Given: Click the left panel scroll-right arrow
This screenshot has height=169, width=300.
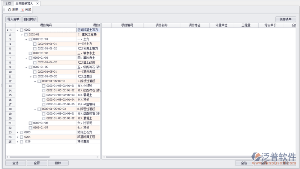Looking at the screenshot, I should (98, 157).
